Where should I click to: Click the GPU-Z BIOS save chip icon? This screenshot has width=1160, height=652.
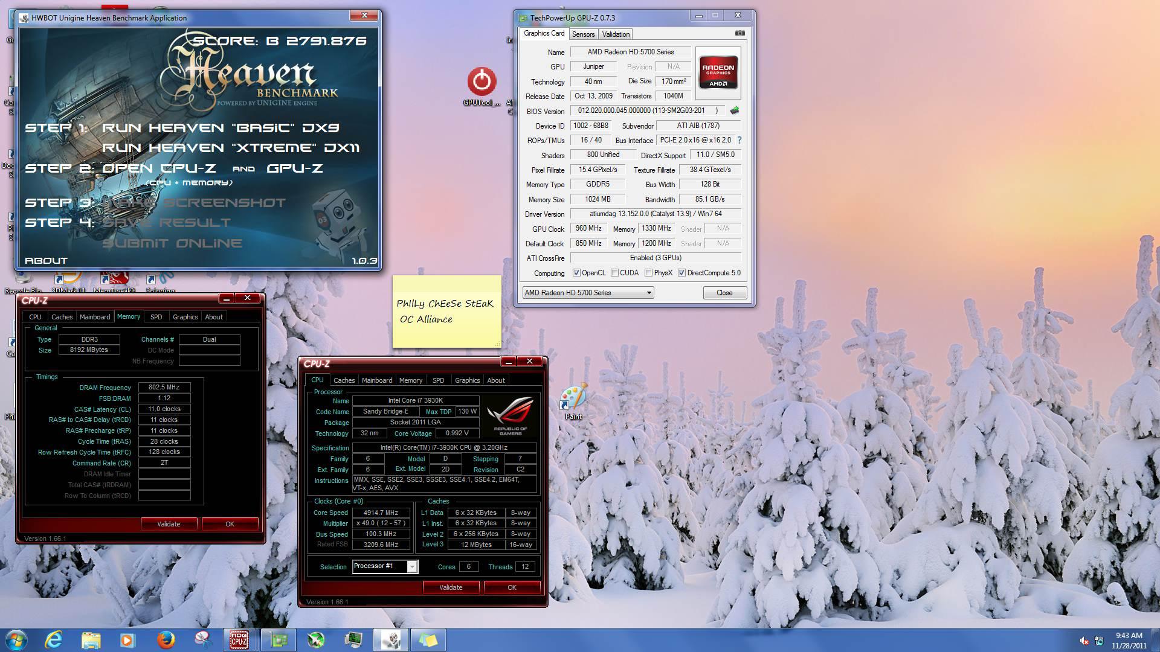tap(735, 110)
